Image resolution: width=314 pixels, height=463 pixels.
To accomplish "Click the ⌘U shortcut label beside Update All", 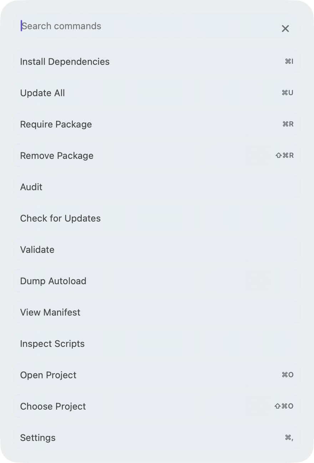I will (288, 93).
